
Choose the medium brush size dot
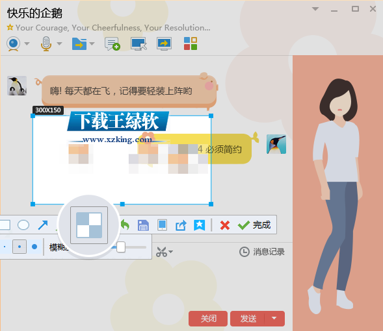20,247
